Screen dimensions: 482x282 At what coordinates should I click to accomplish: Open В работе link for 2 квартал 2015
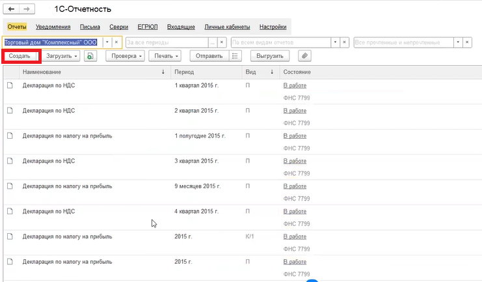pos(295,111)
